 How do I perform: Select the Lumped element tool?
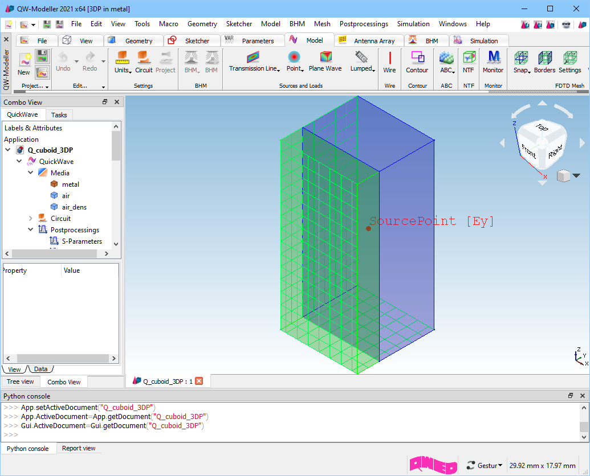[x=363, y=61]
